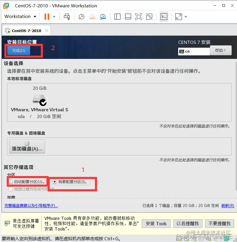The width and height of the screenshot is (237, 242).
Task: Click the 专用磁盘 & 网络磁盘 label
Action: 26,133
